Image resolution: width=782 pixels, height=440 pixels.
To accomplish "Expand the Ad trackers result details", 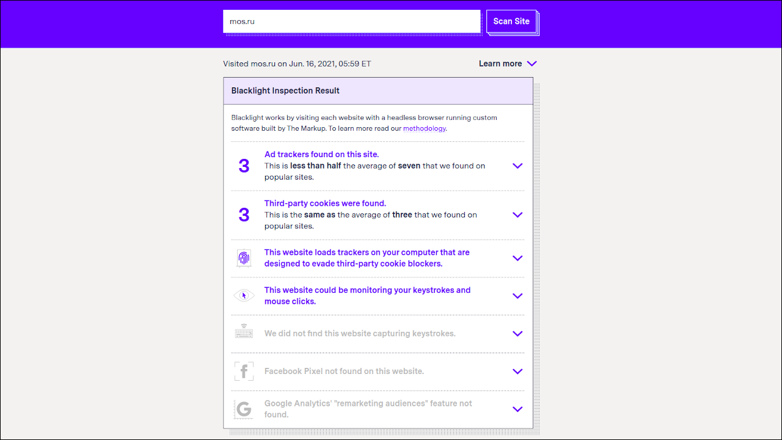I will 517,166.
